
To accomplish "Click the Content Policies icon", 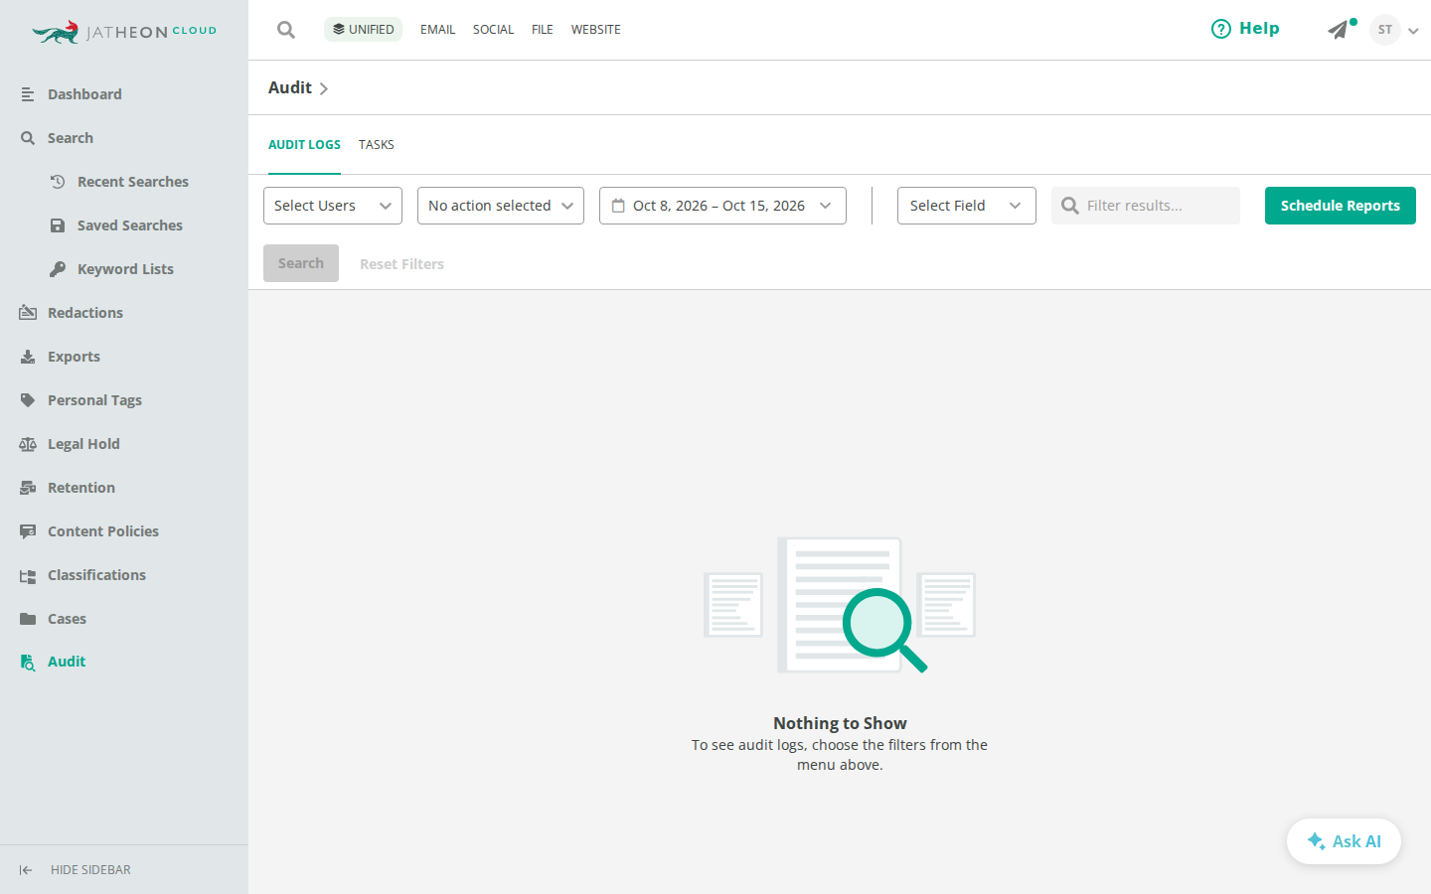I will (28, 531).
